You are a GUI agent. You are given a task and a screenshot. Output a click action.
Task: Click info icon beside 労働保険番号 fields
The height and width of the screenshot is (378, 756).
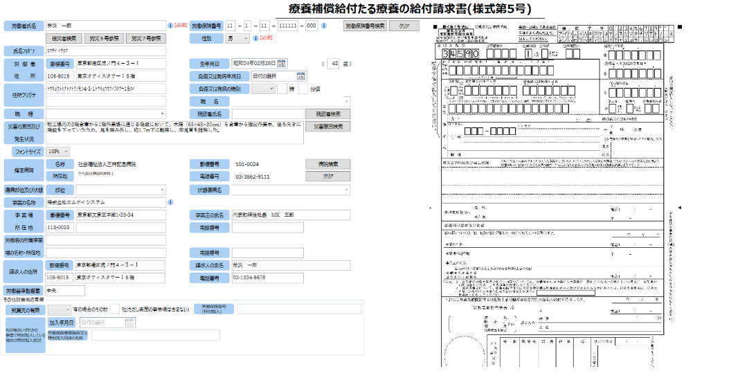pos(326,26)
